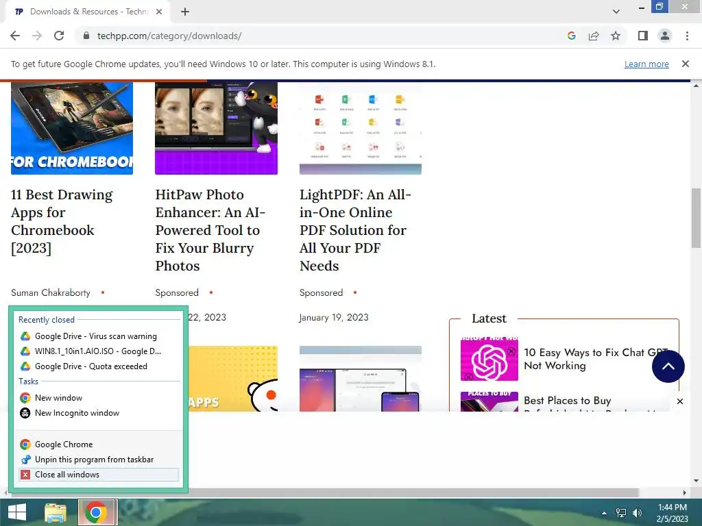Open the Chrome profile avatar
Screen dimensions: 702x526
point(665,36)
